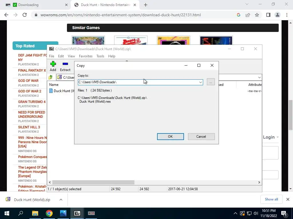
Task: Click the volume speaker tray icon
Action: tap(256, 213)
